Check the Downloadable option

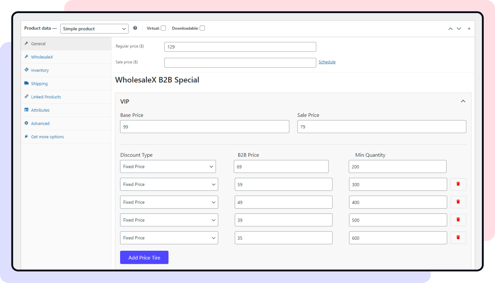coord(202,28)
